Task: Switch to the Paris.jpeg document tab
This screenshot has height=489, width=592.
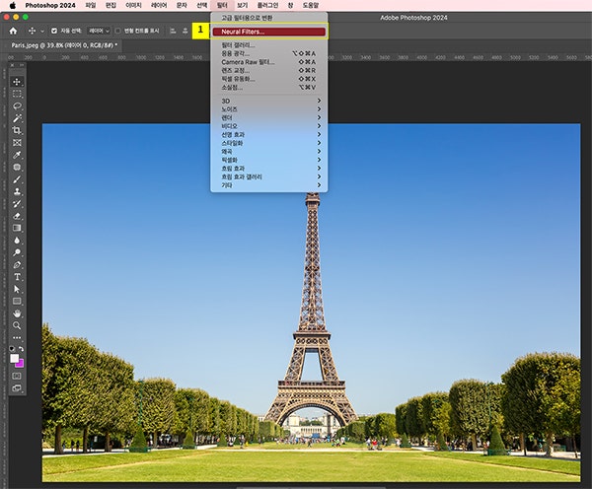Action: pyautogui.click(x=64, y=45)
